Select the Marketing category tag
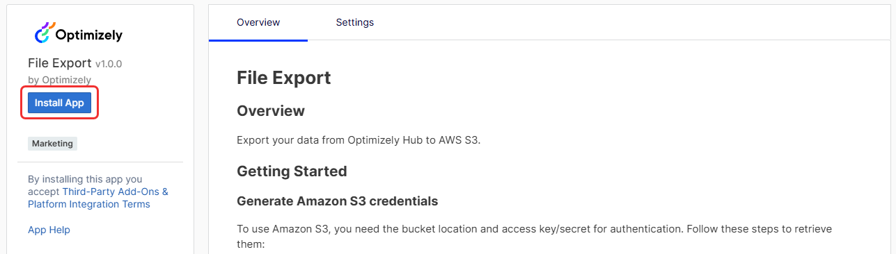Viewport: 896px width, 254px height. [x=52, y=144]
